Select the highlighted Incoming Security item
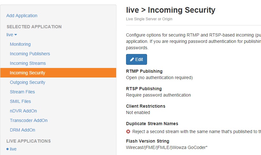The height and width of the screenshot is (155, 261). (27, 73)
